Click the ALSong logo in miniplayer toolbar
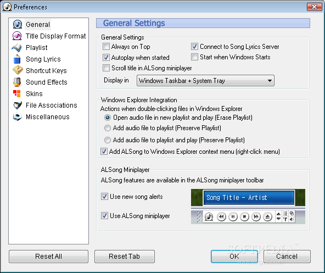The width and height of the screenshot is (325, 273). [209, 217]
